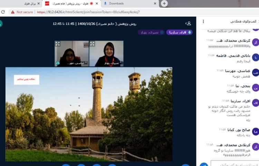The height and width of the screenshot is (166, 259).
Task: Click the address bar URL field
Action: [88, 12]
